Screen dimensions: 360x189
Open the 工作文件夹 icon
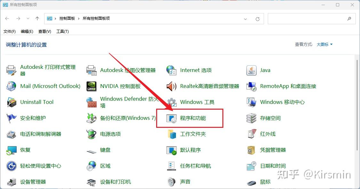(x=171, y=134)
